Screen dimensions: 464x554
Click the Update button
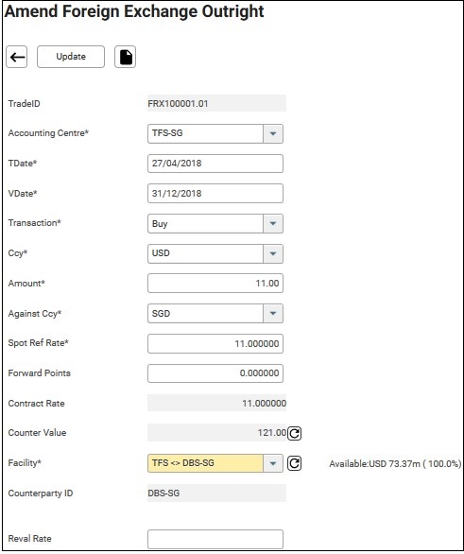click(71, 57)
